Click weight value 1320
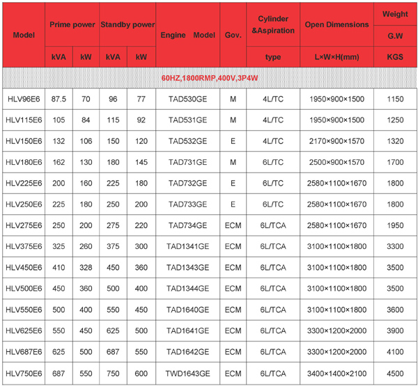Screen dimensions: 418x386 coord(395,141)
